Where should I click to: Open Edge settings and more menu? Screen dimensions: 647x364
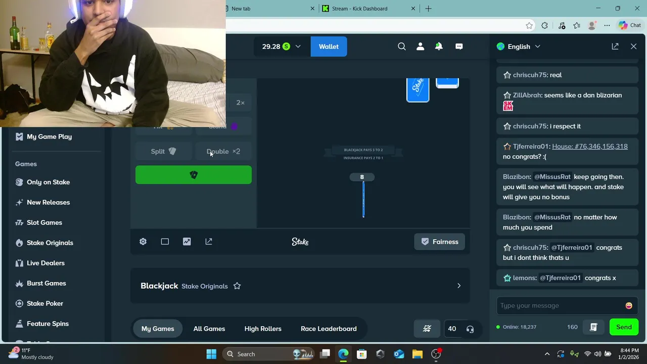pyautogui.click(x=607, y=25)
